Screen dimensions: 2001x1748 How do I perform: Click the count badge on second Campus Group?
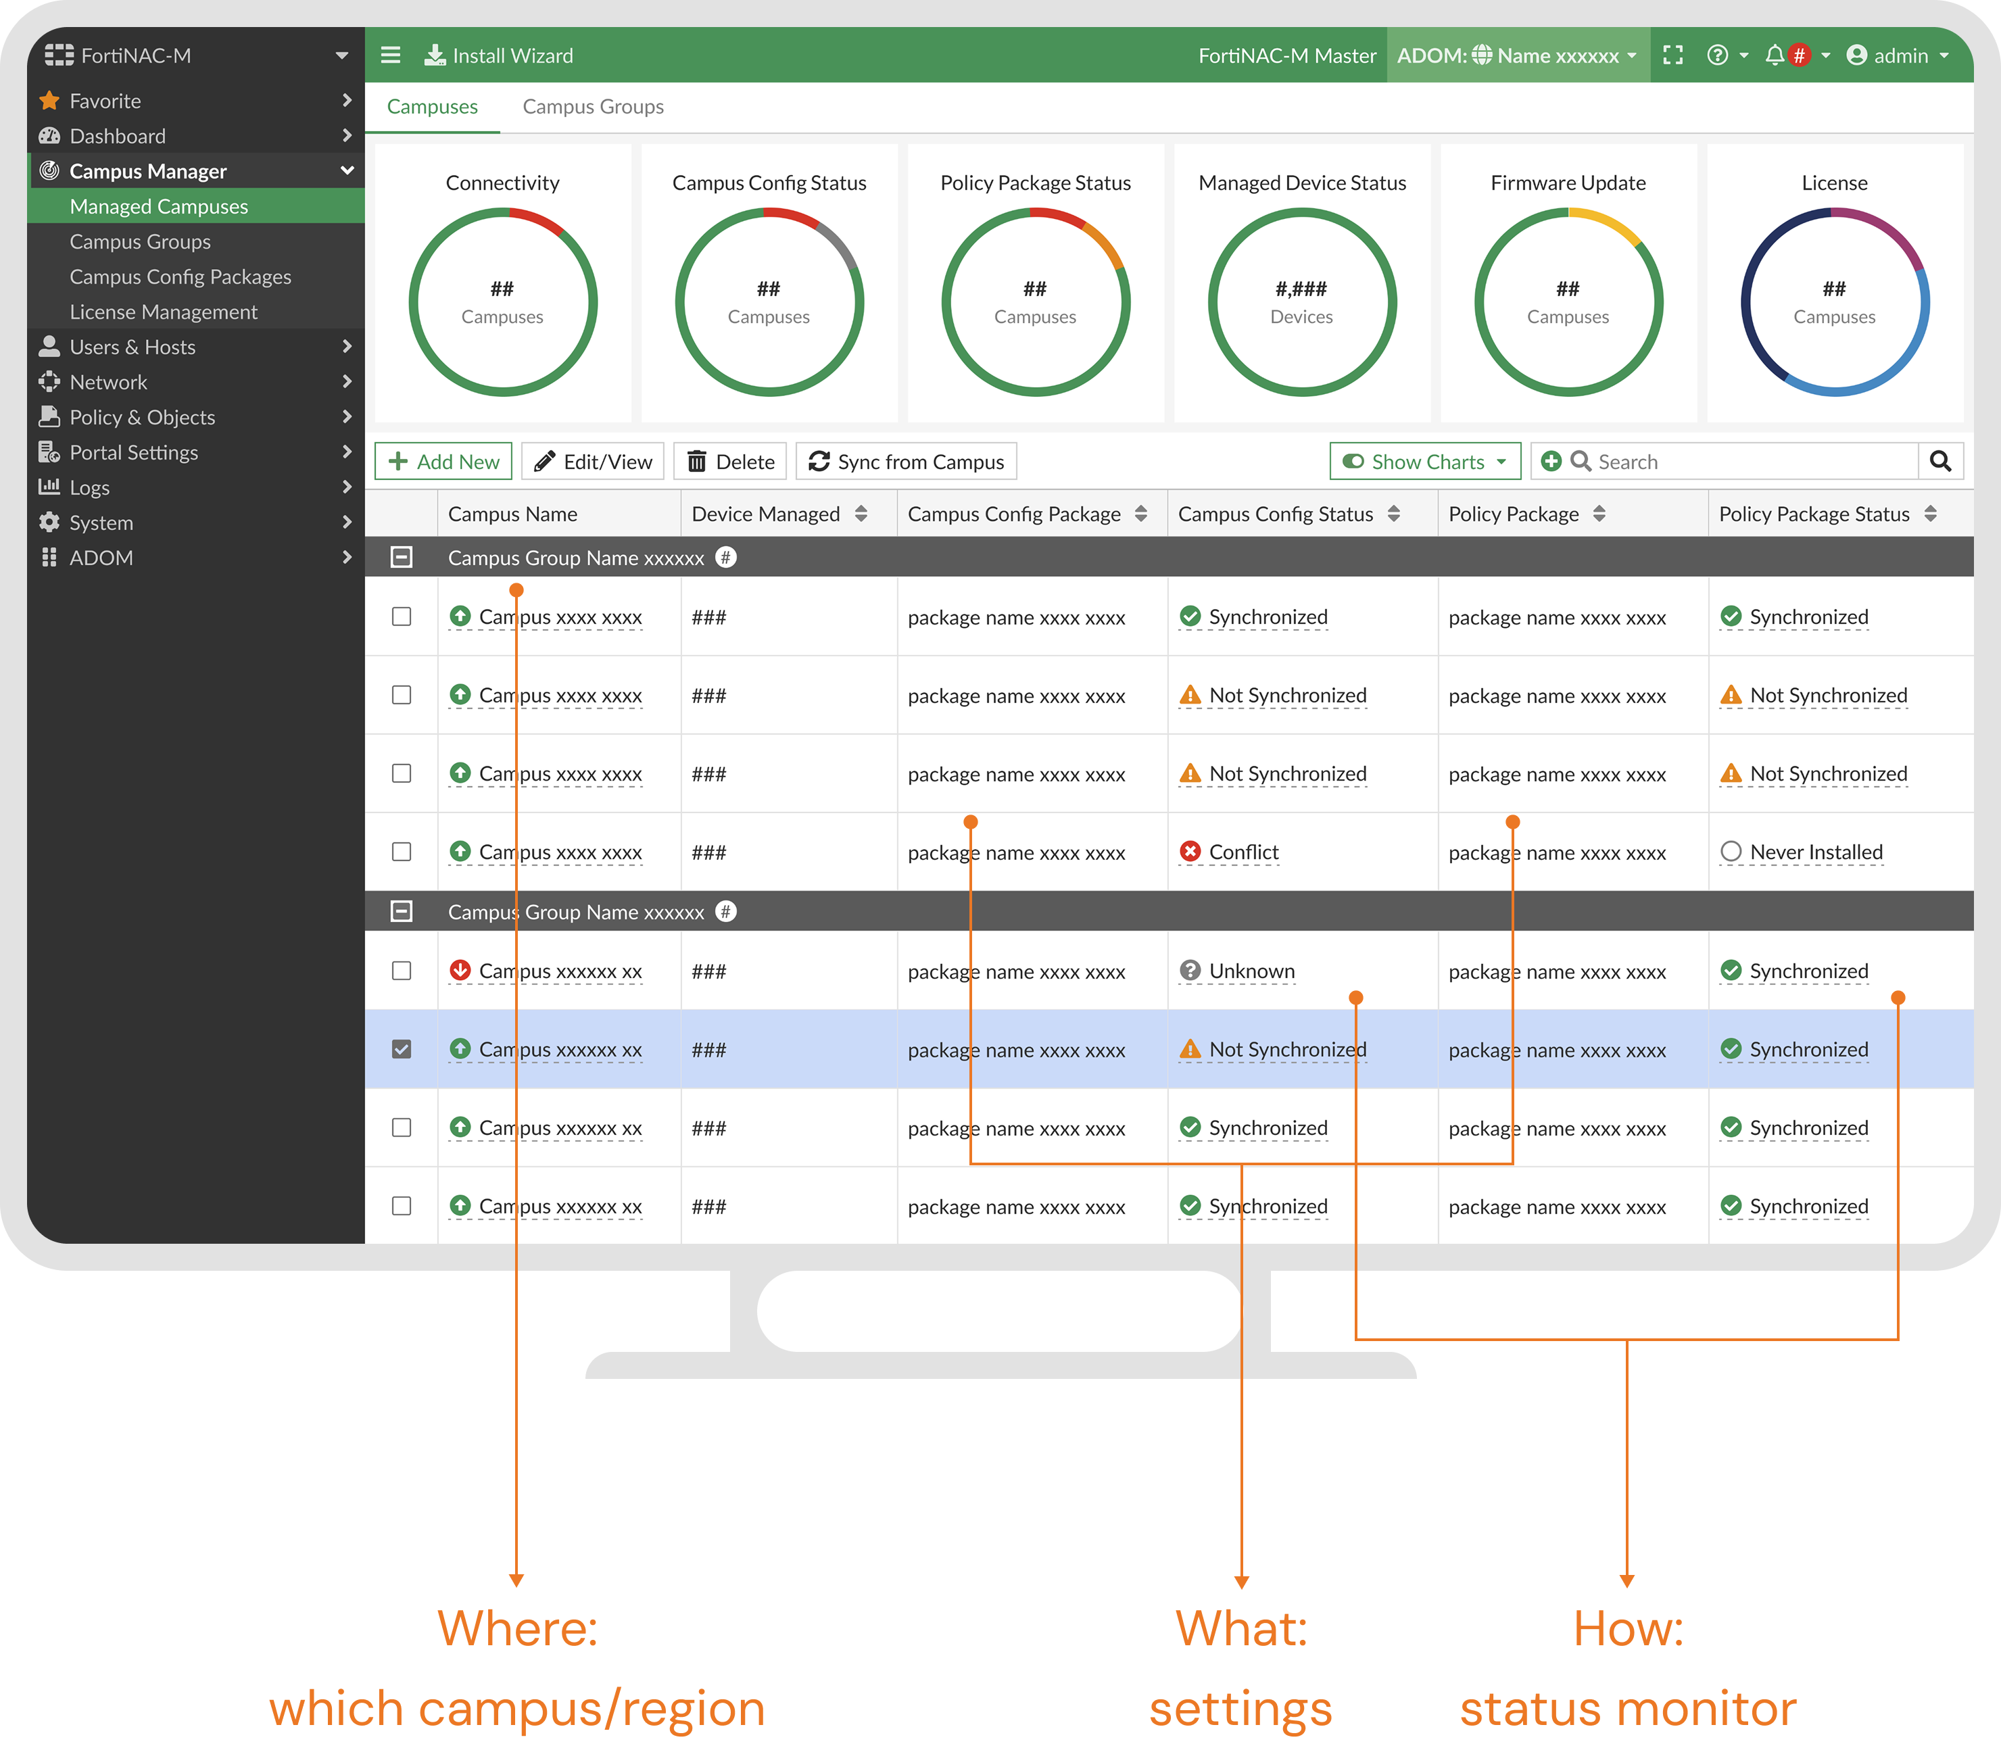[725, 911]
